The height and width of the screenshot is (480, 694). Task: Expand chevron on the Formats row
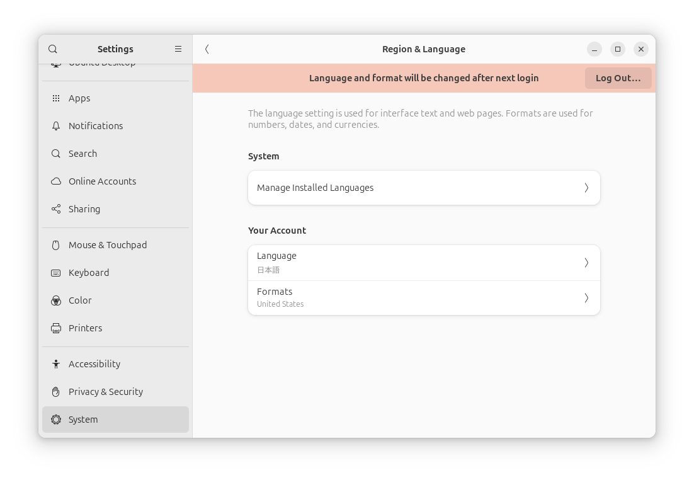pyautogui.click(x=586, y=298)
